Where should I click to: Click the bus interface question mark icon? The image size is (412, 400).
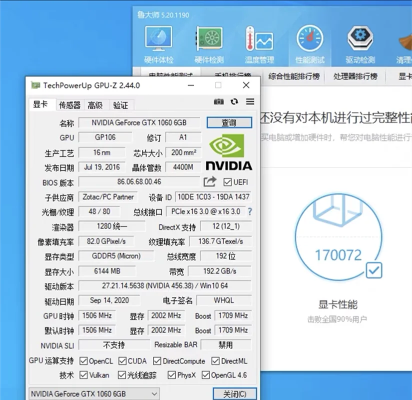click(250, 211)
